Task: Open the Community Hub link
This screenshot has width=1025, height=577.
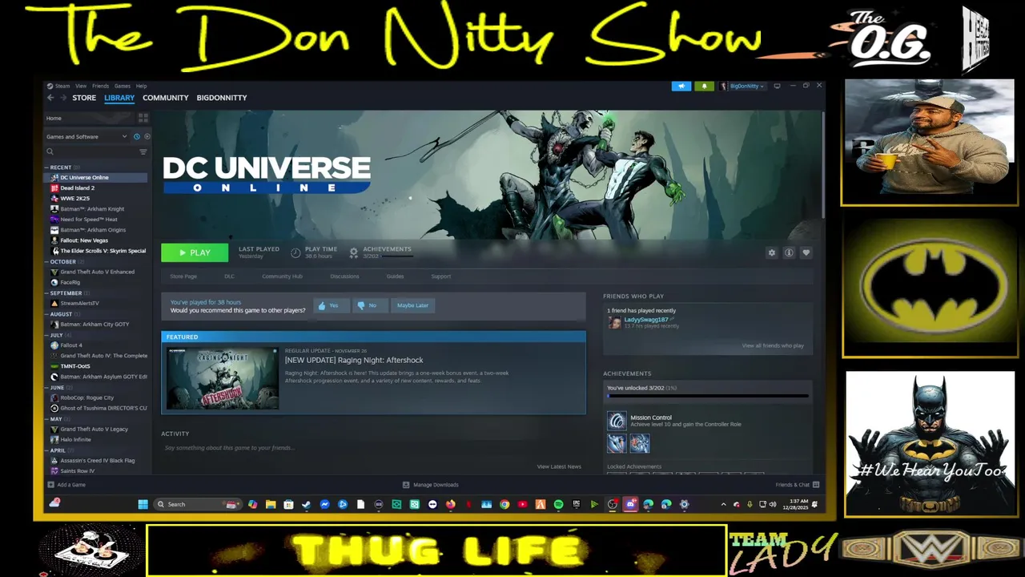Action: click(282, 276)
